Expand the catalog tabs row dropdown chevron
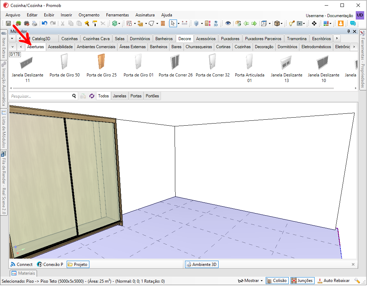This screenshot has width=368, height=290. pyautogui.click(x=12, y=38)
